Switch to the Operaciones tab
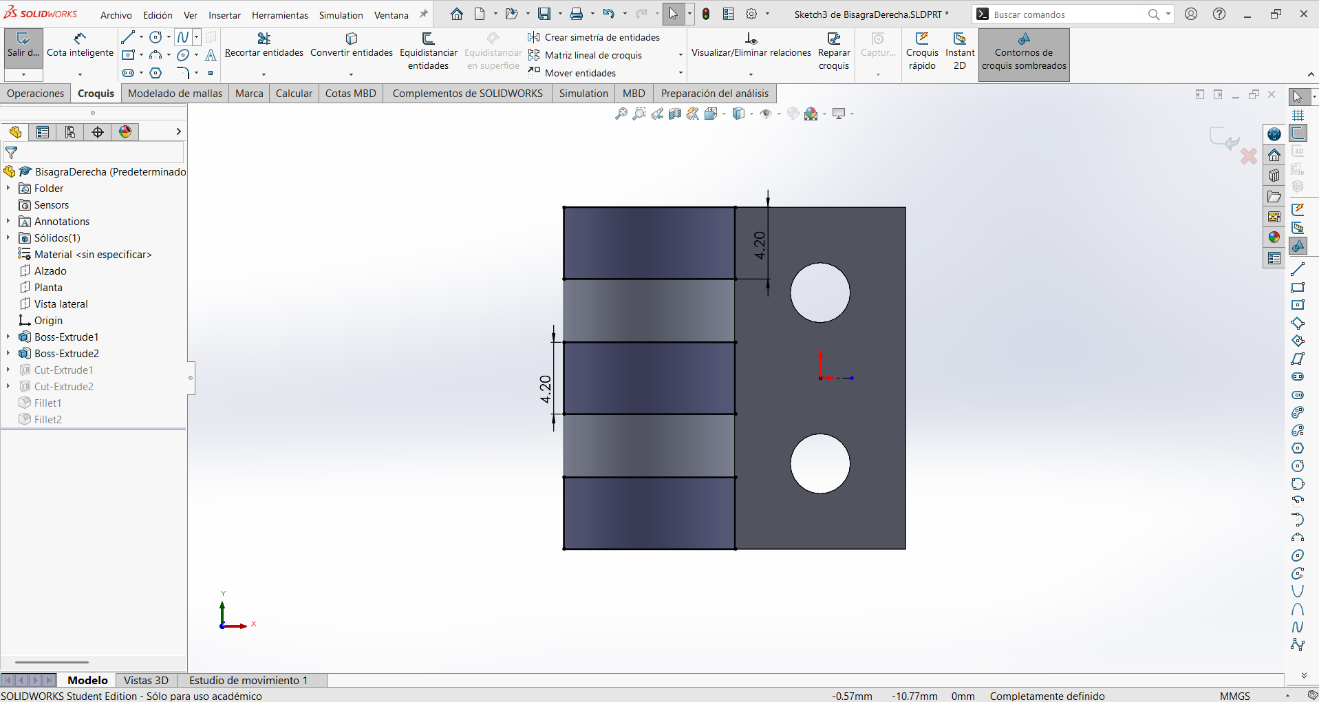 point(36,94)
